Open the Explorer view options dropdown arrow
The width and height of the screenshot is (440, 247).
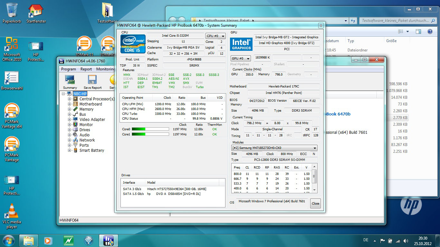[x=407, y=32]
